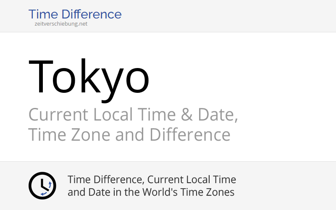The width and height of the screenshot is (336, 210).
Task: Click the footer line "Time Difference, Current Local Time"
Action: click(x=152, y=180)
